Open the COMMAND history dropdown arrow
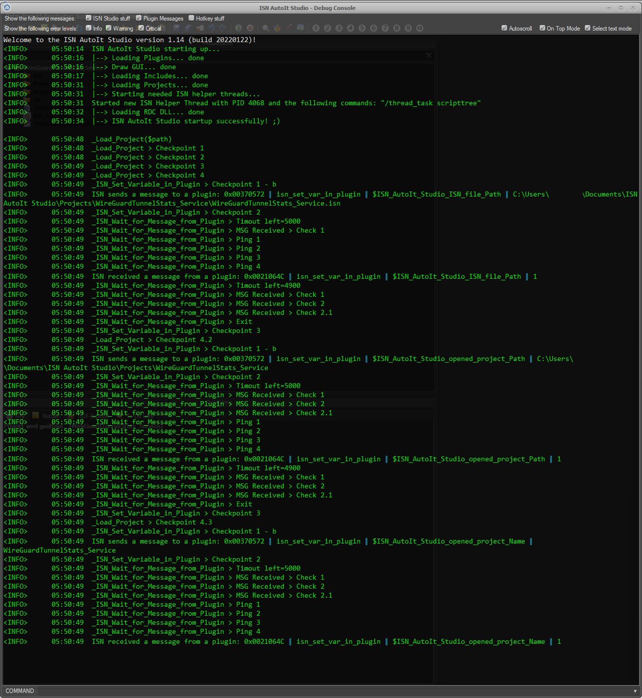 635,691
